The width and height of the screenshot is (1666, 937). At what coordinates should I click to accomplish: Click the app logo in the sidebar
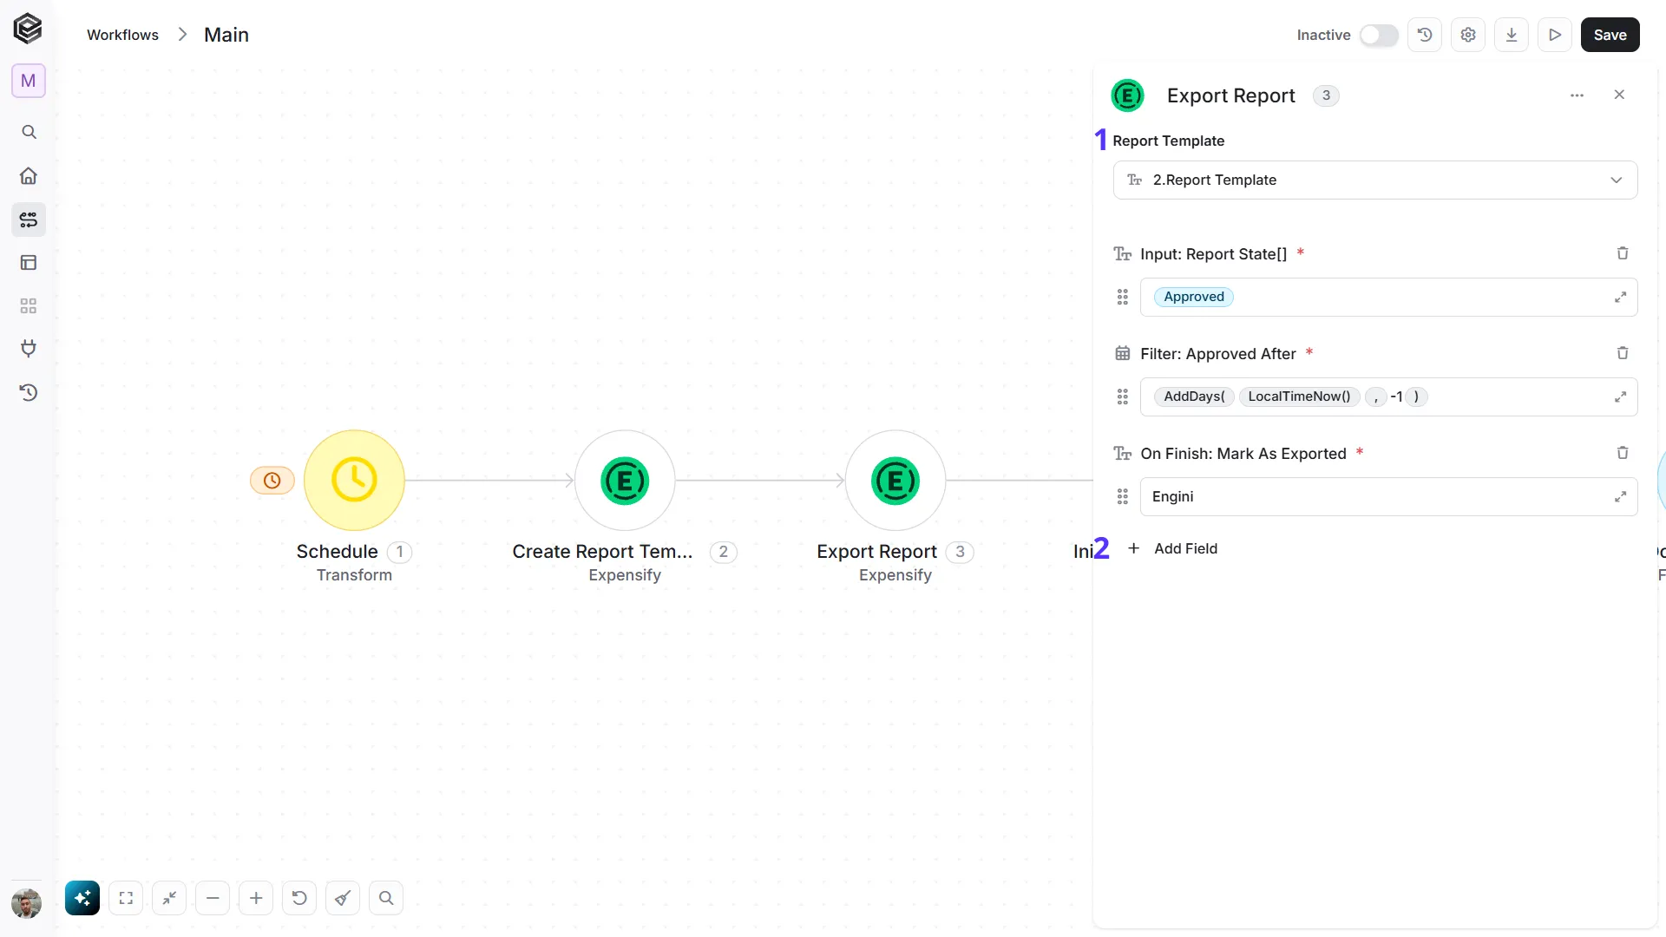pyautogui.click(x=28, y=29)
